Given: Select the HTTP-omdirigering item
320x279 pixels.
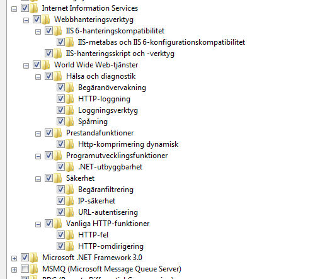Looking at the screenshot, I should 111,246.
